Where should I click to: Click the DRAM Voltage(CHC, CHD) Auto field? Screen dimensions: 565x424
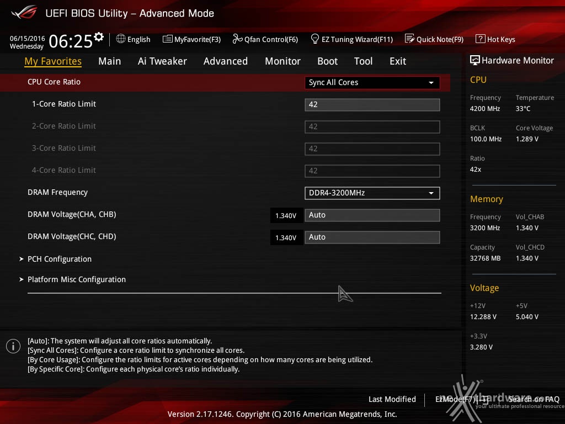(x=372, y=237)
